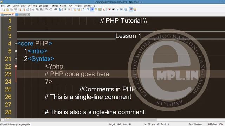Screen dimensions: 225x126
Task: Undo the last action with the Undo icon
Action: coord(46,9)
